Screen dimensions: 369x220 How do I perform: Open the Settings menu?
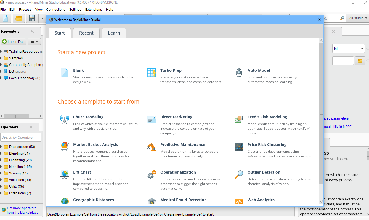tap(75, 9)
